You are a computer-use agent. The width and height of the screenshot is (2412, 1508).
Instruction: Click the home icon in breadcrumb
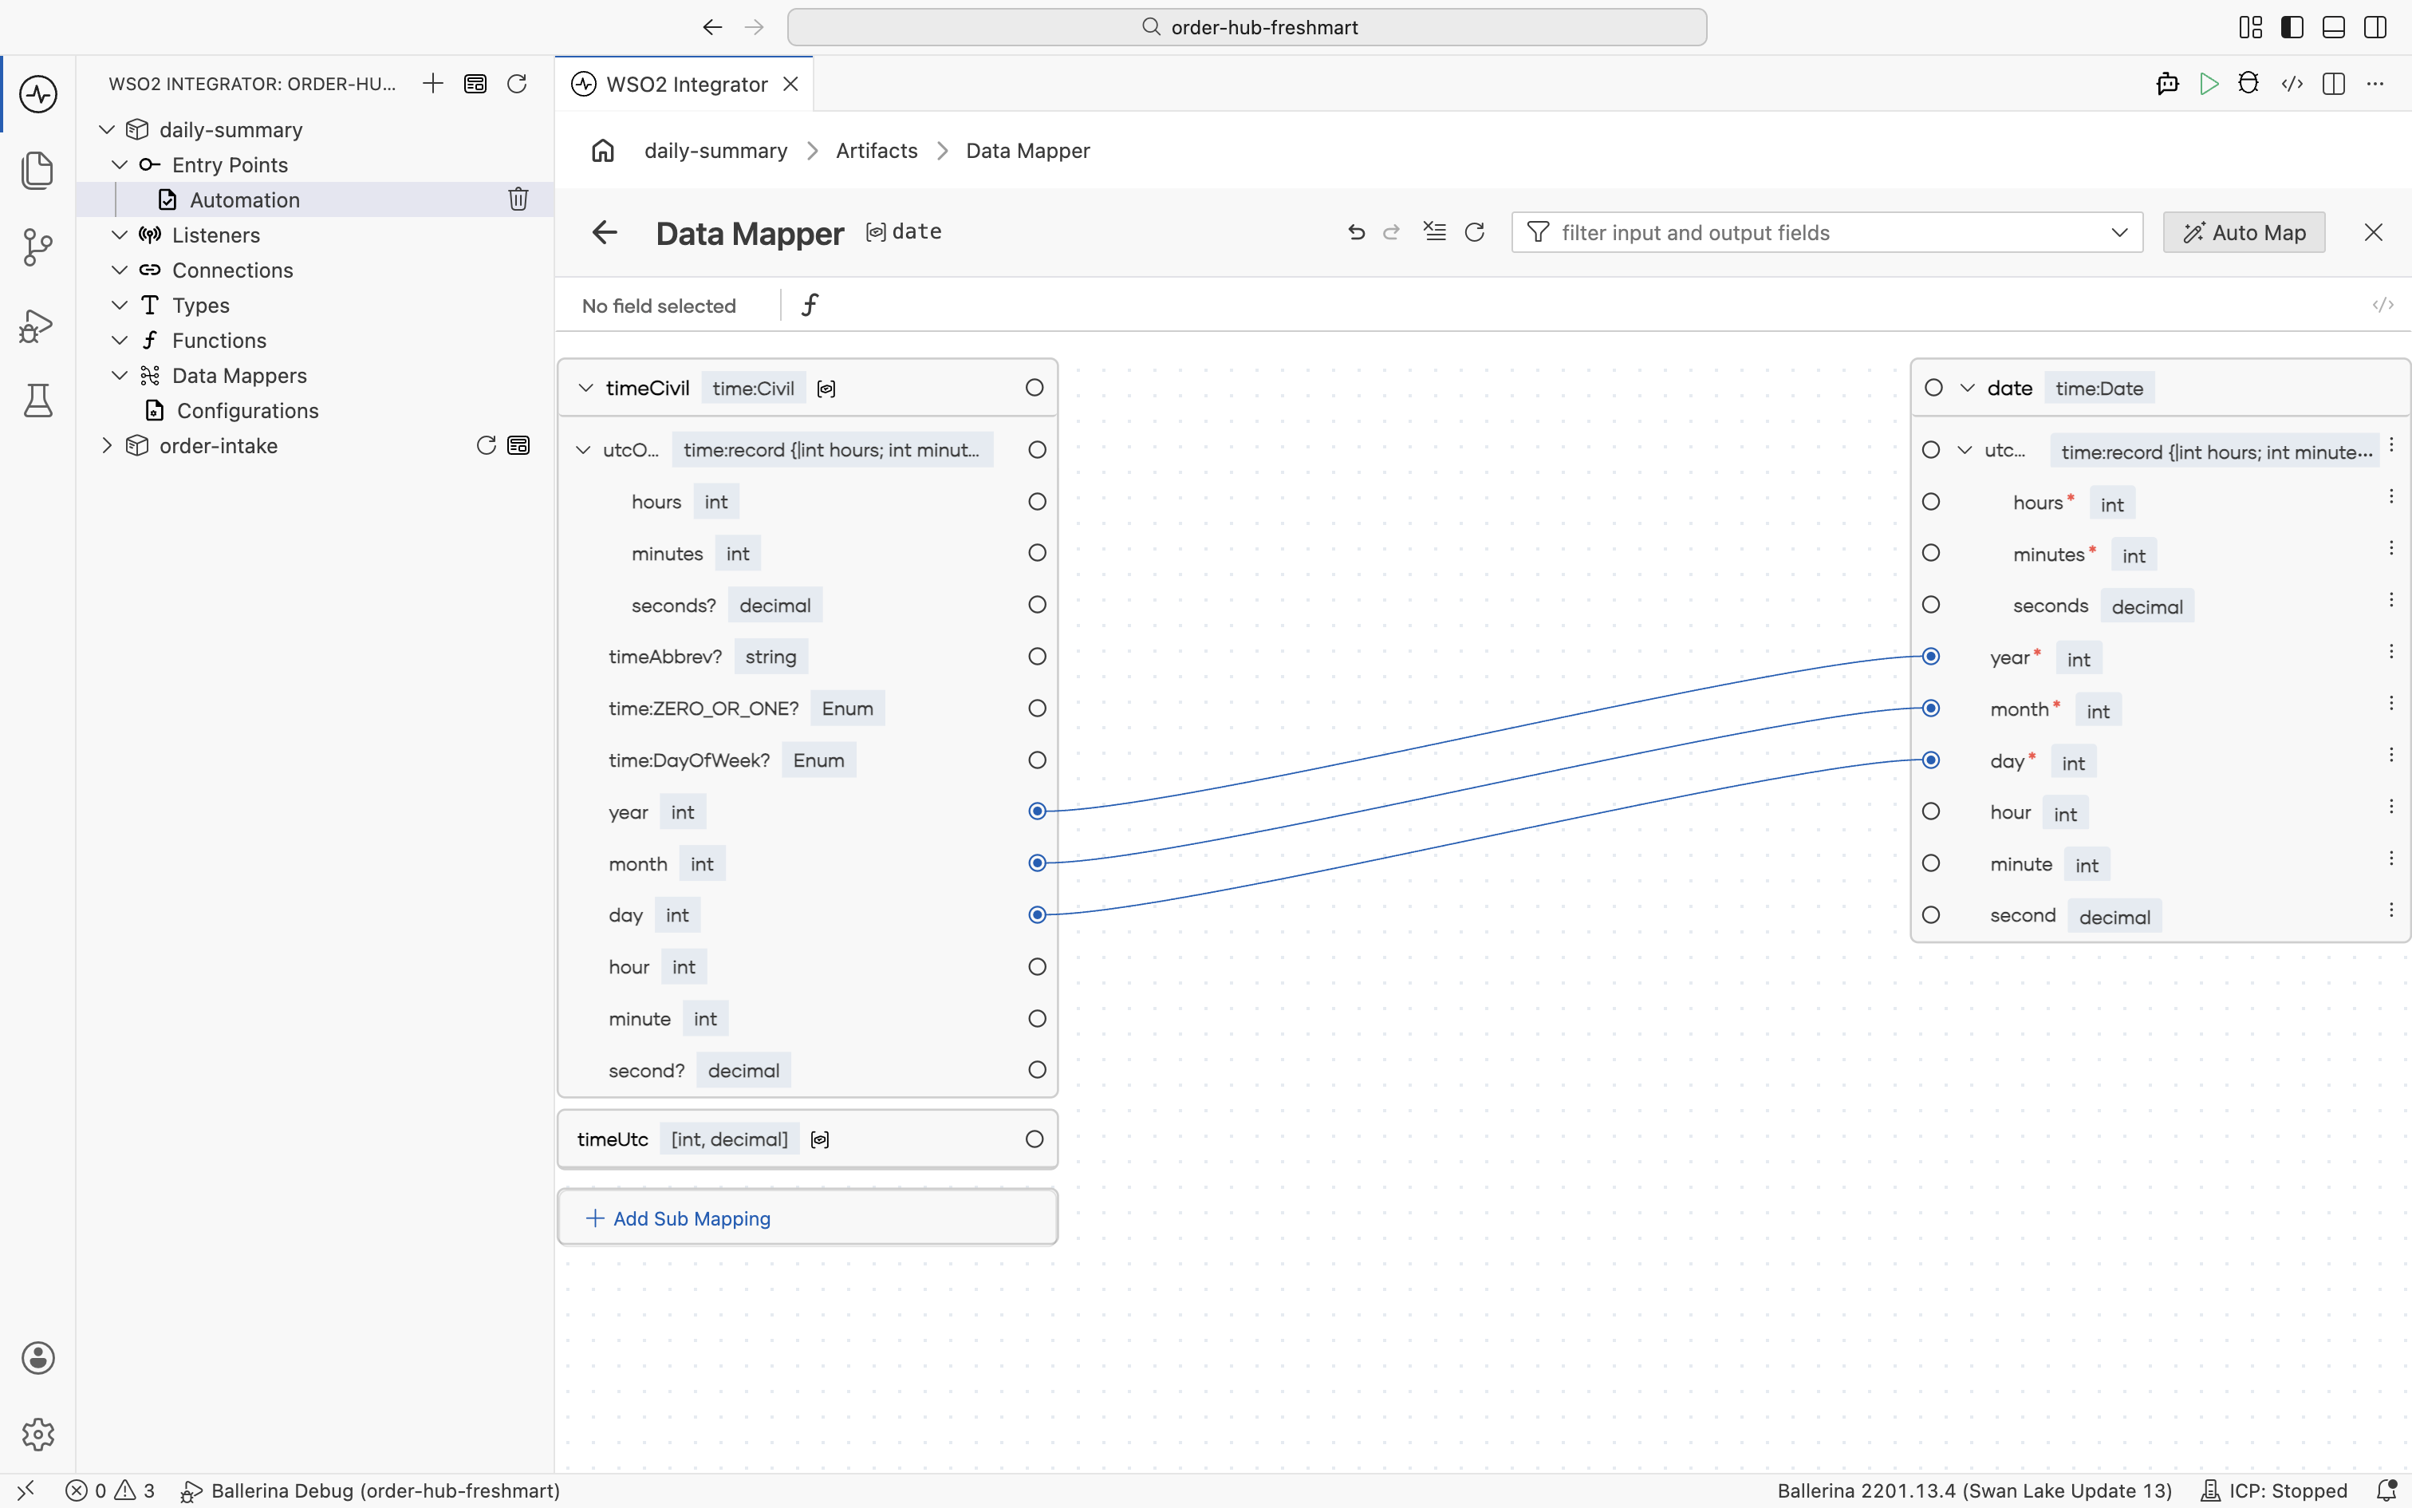click(603, 151)
